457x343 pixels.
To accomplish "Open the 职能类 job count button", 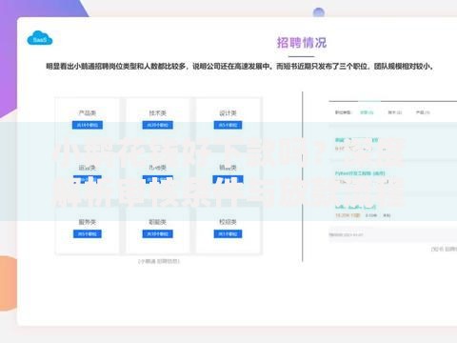I will [157, 234].
